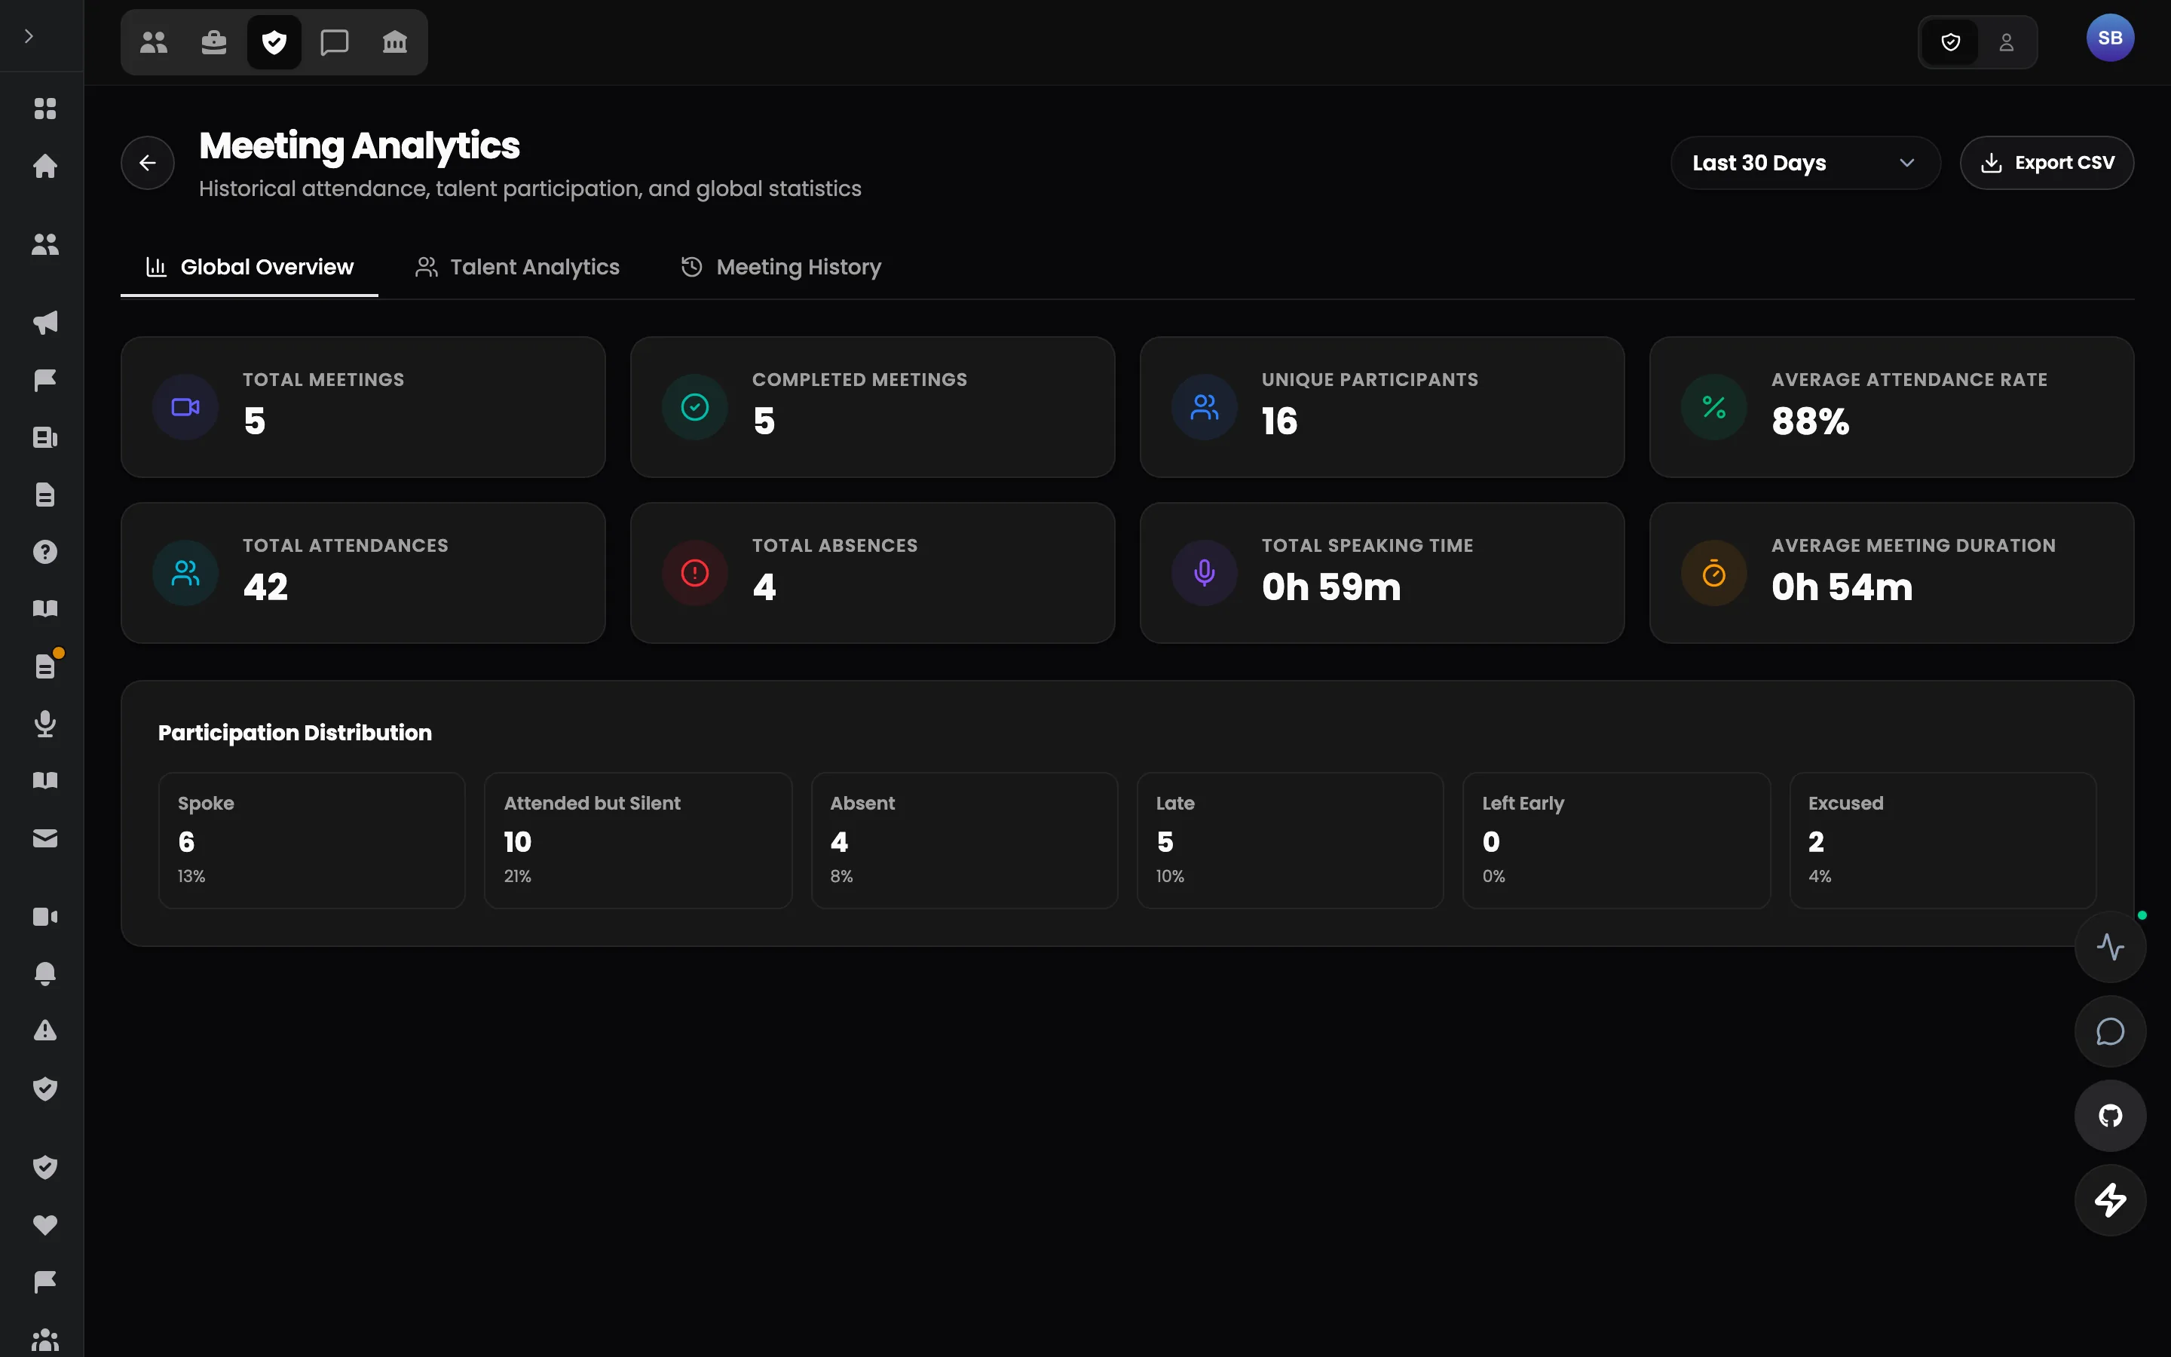Select the people group icon in the top toolbar
2171x1357 pixels.
point(154,42)
